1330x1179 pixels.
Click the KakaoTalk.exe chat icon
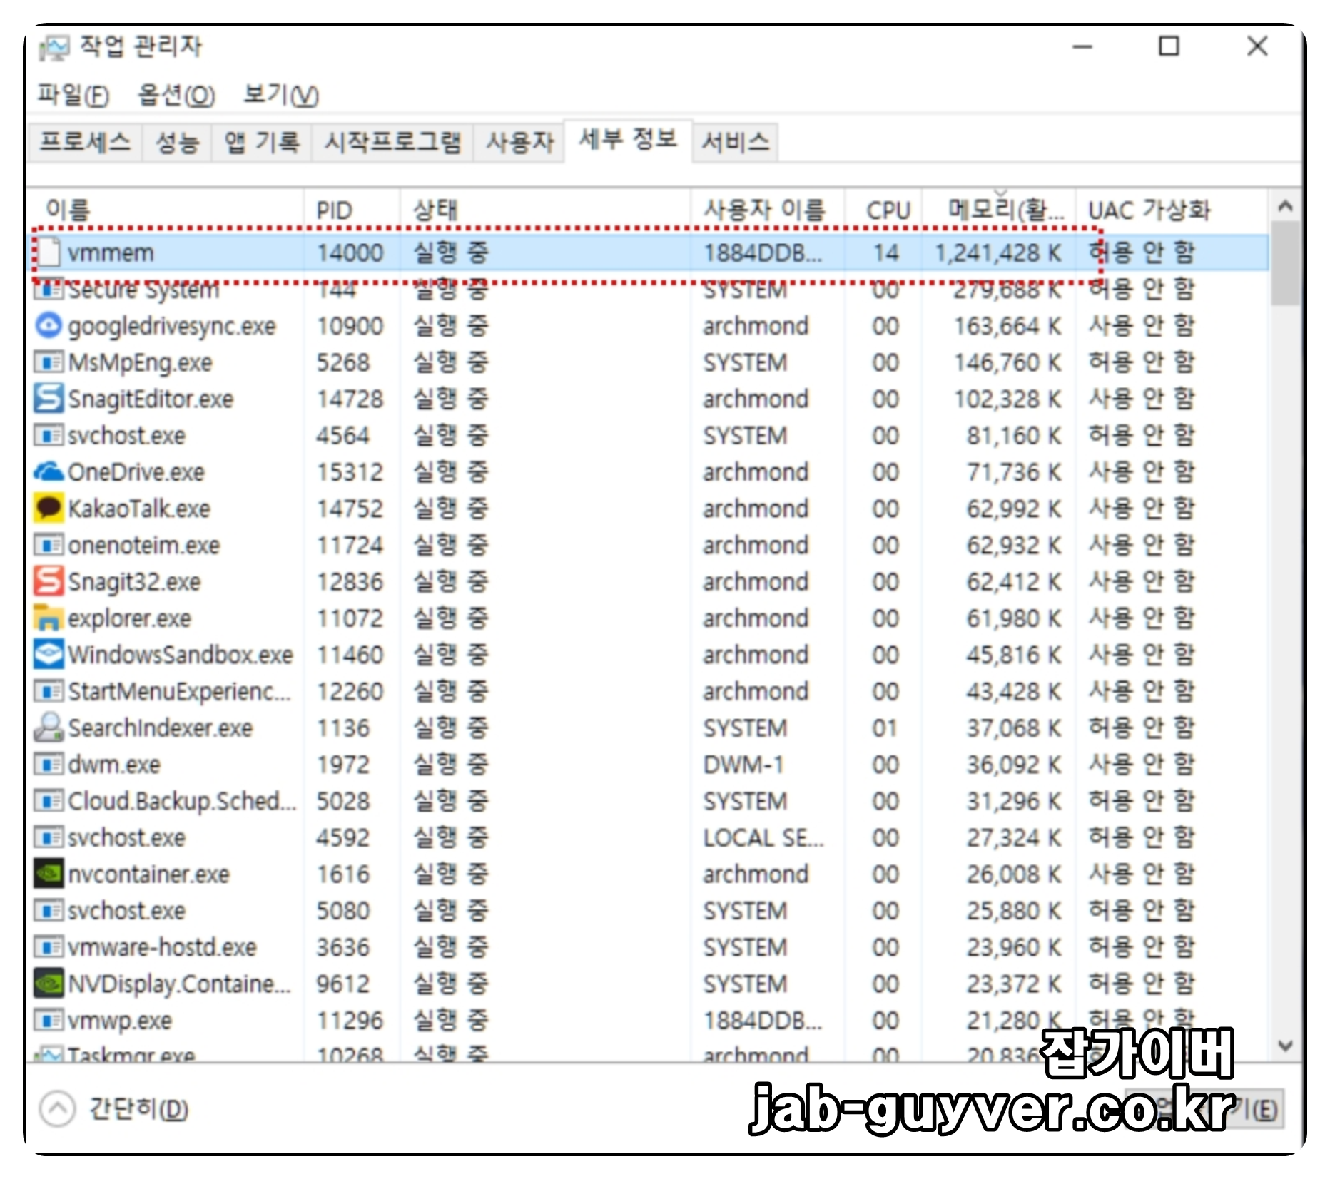tap(49, 508)
